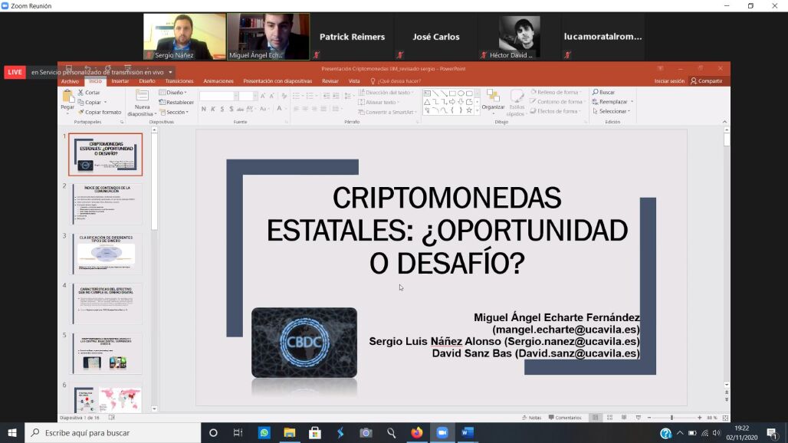Image resolution: width=788 pixels, height=443 pixels.
Task: Click the Compartir button
Action: click(707, 80)
